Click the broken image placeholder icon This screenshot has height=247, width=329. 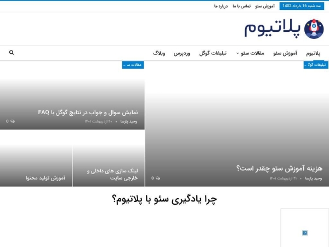tap(305, 233)
